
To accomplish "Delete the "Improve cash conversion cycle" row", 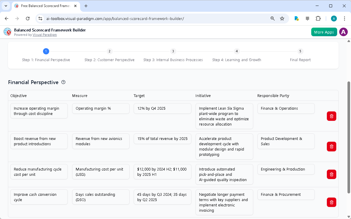I will pos(331,202).
